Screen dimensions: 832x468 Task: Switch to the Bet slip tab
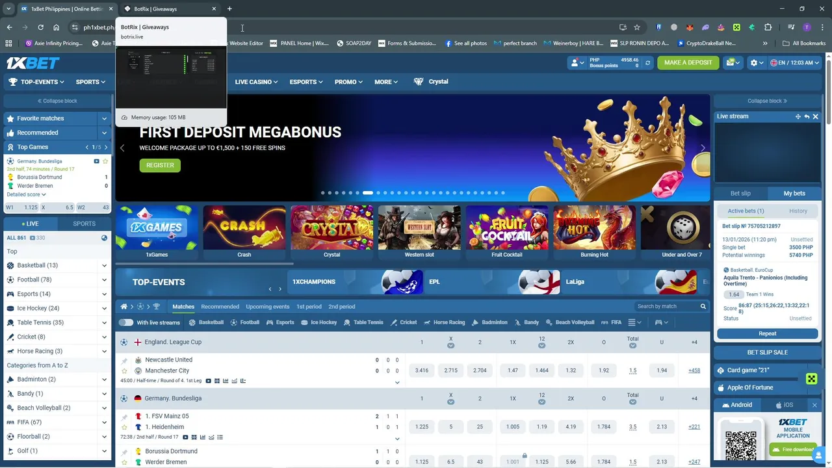tap(740, 193)
